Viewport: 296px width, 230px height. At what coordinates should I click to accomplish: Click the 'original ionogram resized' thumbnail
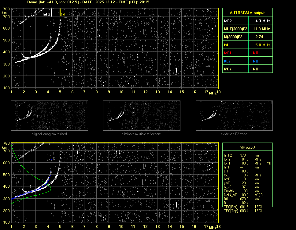49,116
